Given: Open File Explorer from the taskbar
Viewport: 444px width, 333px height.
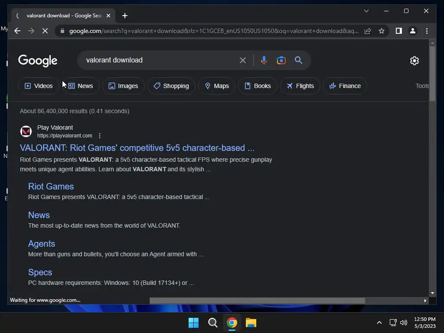Looking at the screenshot, I should (x=251, y=323).
